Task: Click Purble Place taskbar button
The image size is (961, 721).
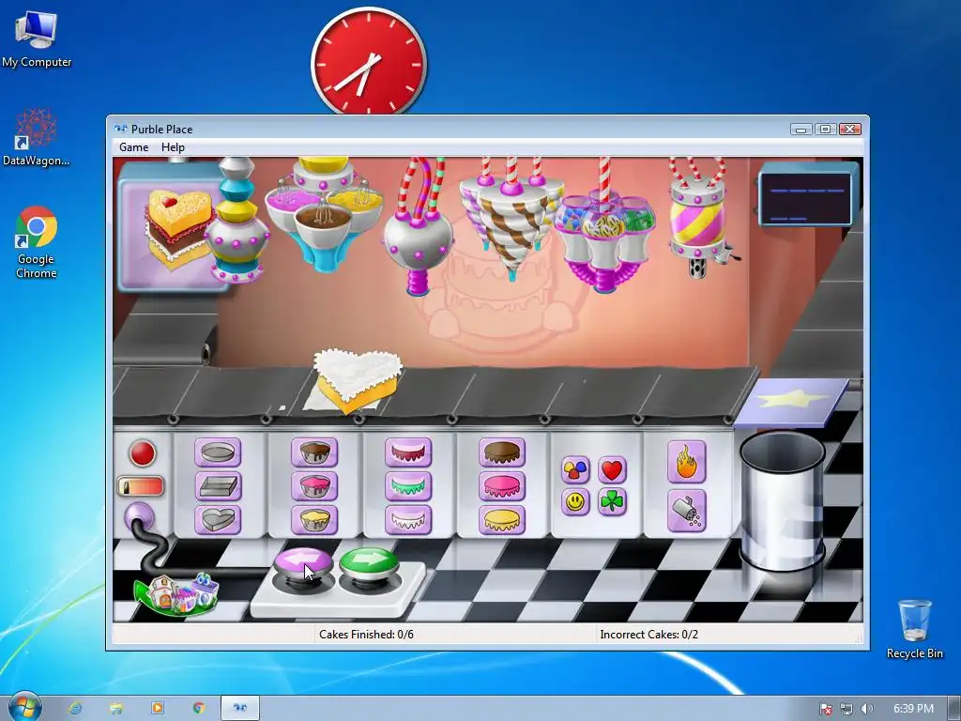Action: [240, 708]
